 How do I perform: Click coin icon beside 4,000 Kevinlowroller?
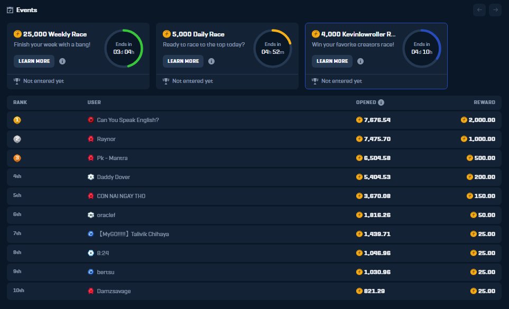pyautogui.click(x=316, y=34)
